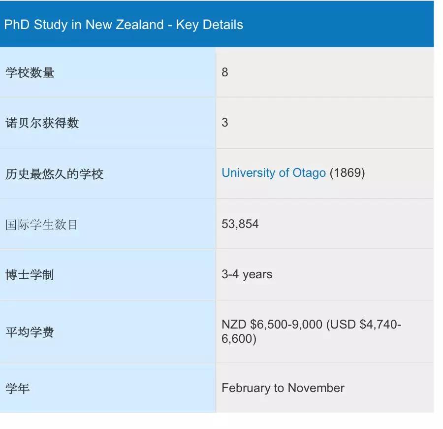Click the 3-4 years duration value

tap(247, 274)
